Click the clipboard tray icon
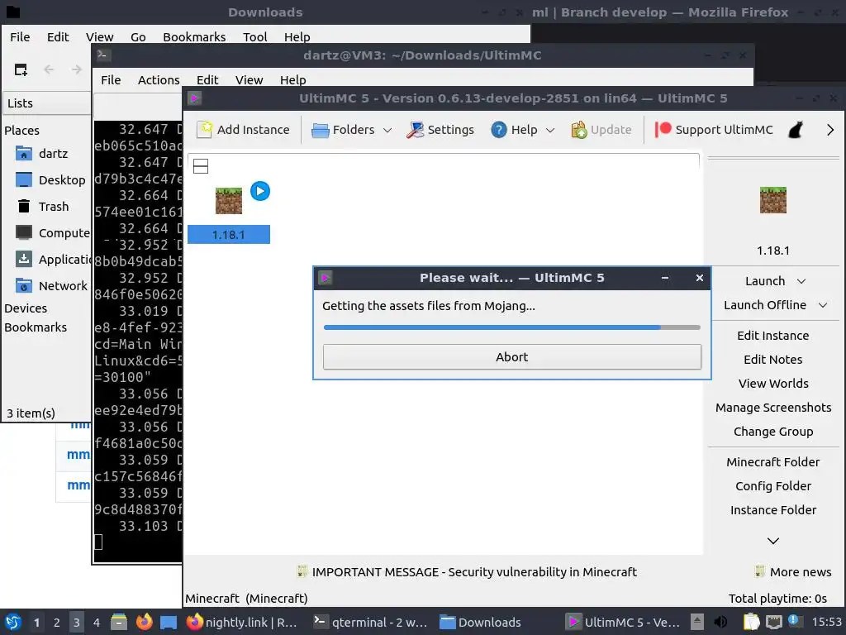The width and height of the screenshot is (846, 635). pos(751,622)
